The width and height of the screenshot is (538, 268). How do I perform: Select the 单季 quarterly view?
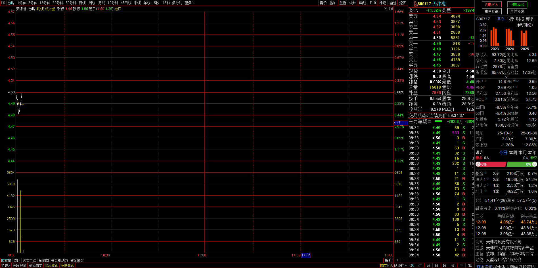pos(501,19)
